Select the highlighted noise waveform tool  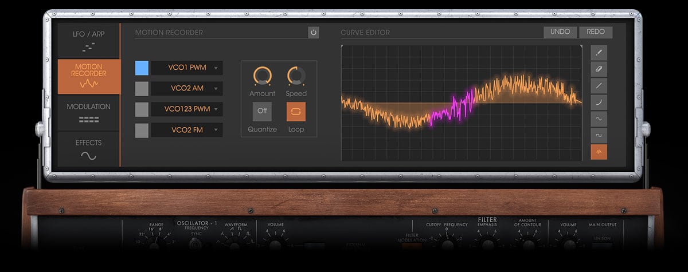pos(599,152)
